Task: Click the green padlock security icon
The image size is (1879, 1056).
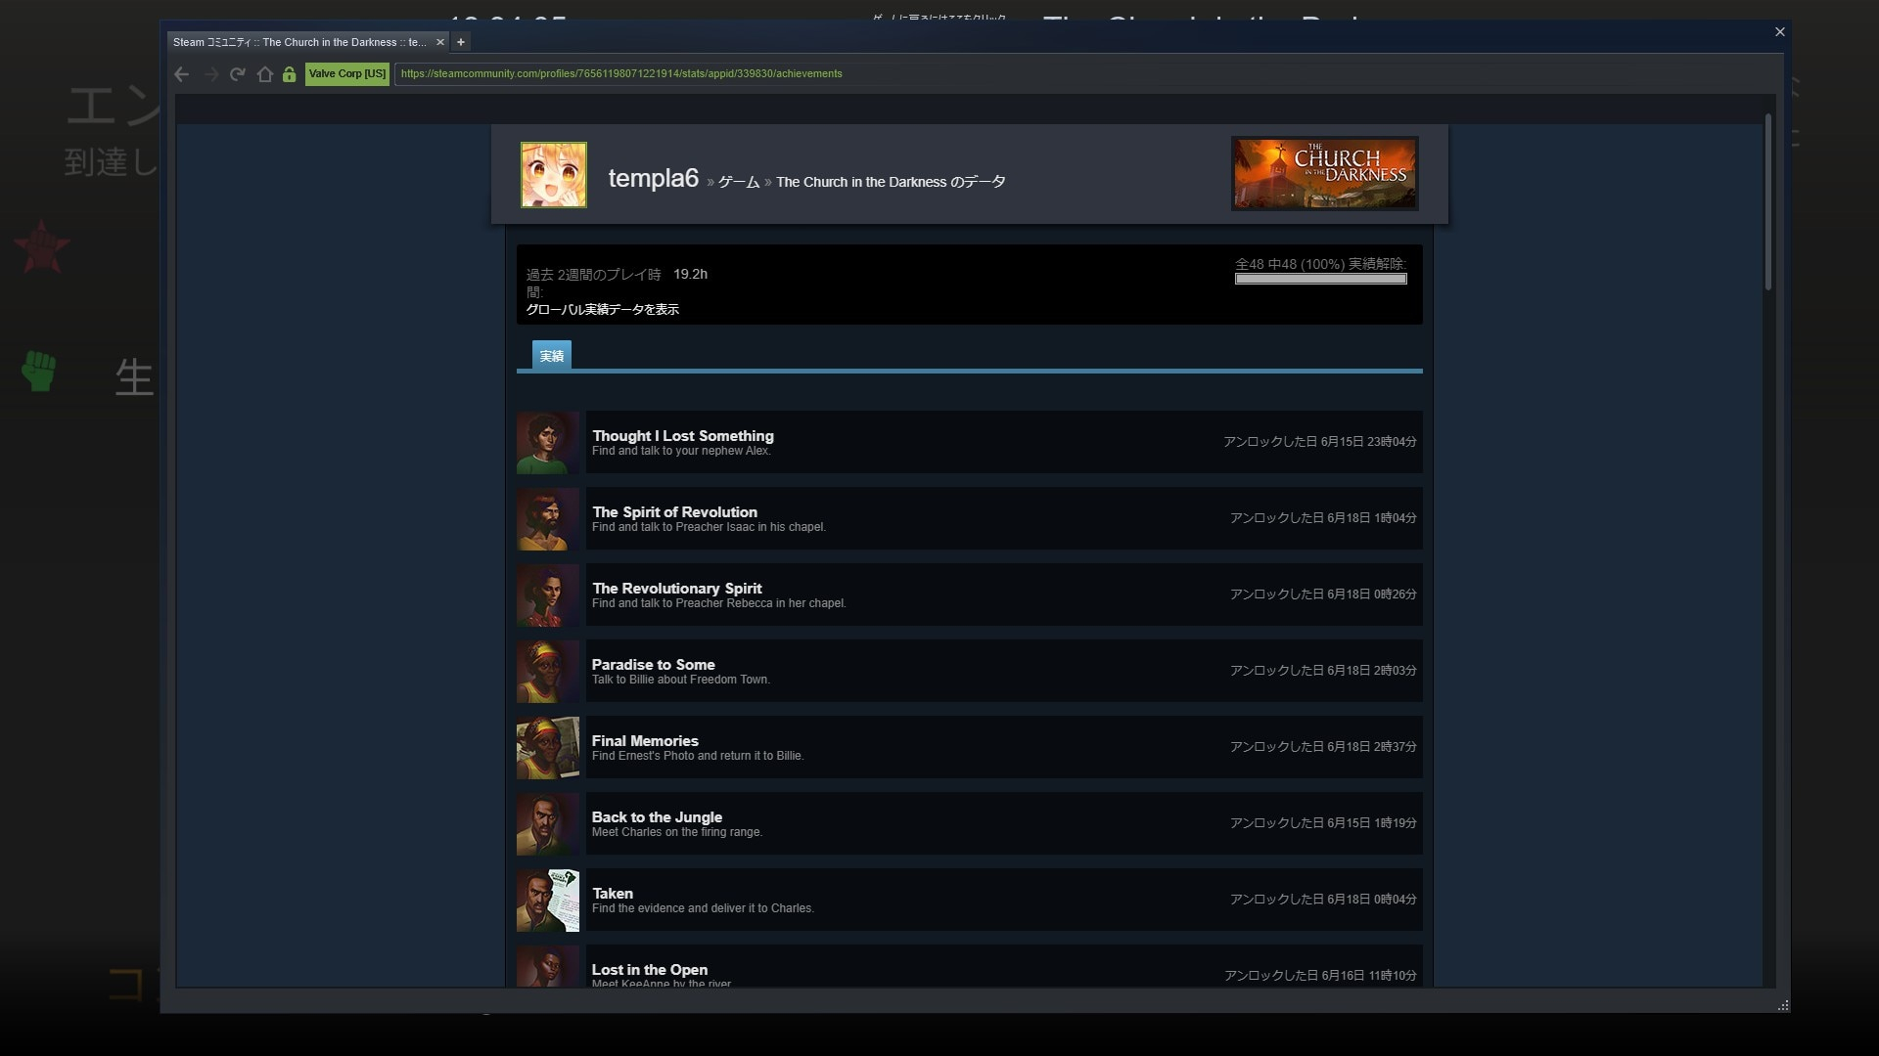Action: click(289, 74)
